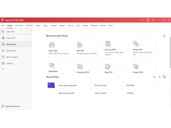Click the clear recent files icon
171x128 pixels.
[x=164, y=77]
